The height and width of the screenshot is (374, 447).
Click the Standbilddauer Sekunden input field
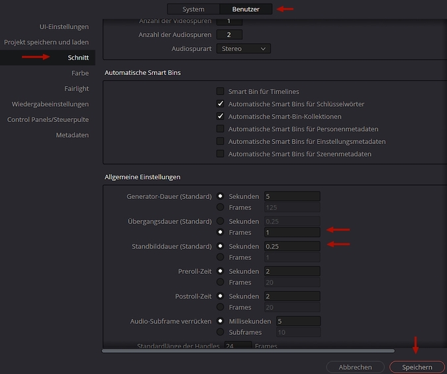[x=291, y=246]
